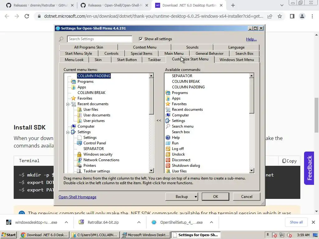Select Windows security lock icon
This screenshot has height=239, width=319.
[x=79, y=154]
